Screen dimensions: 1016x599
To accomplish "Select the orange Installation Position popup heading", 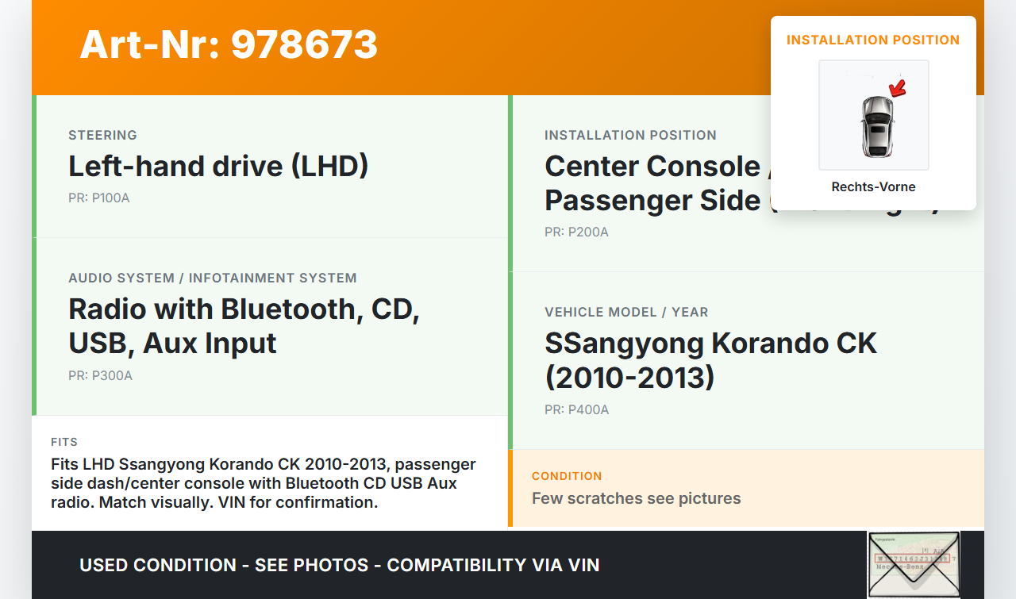I will pyautogui.click(x=873, y=40).
